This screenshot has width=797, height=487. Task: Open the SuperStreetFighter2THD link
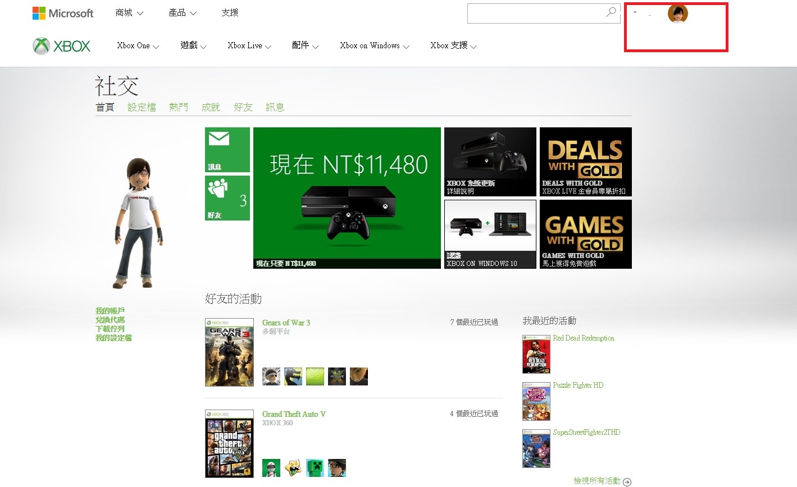click(x=586, y=433)
